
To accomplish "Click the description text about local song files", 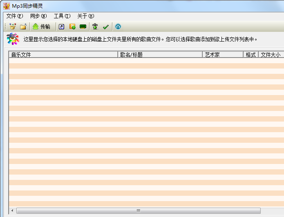I will click(x=140, y=39).
